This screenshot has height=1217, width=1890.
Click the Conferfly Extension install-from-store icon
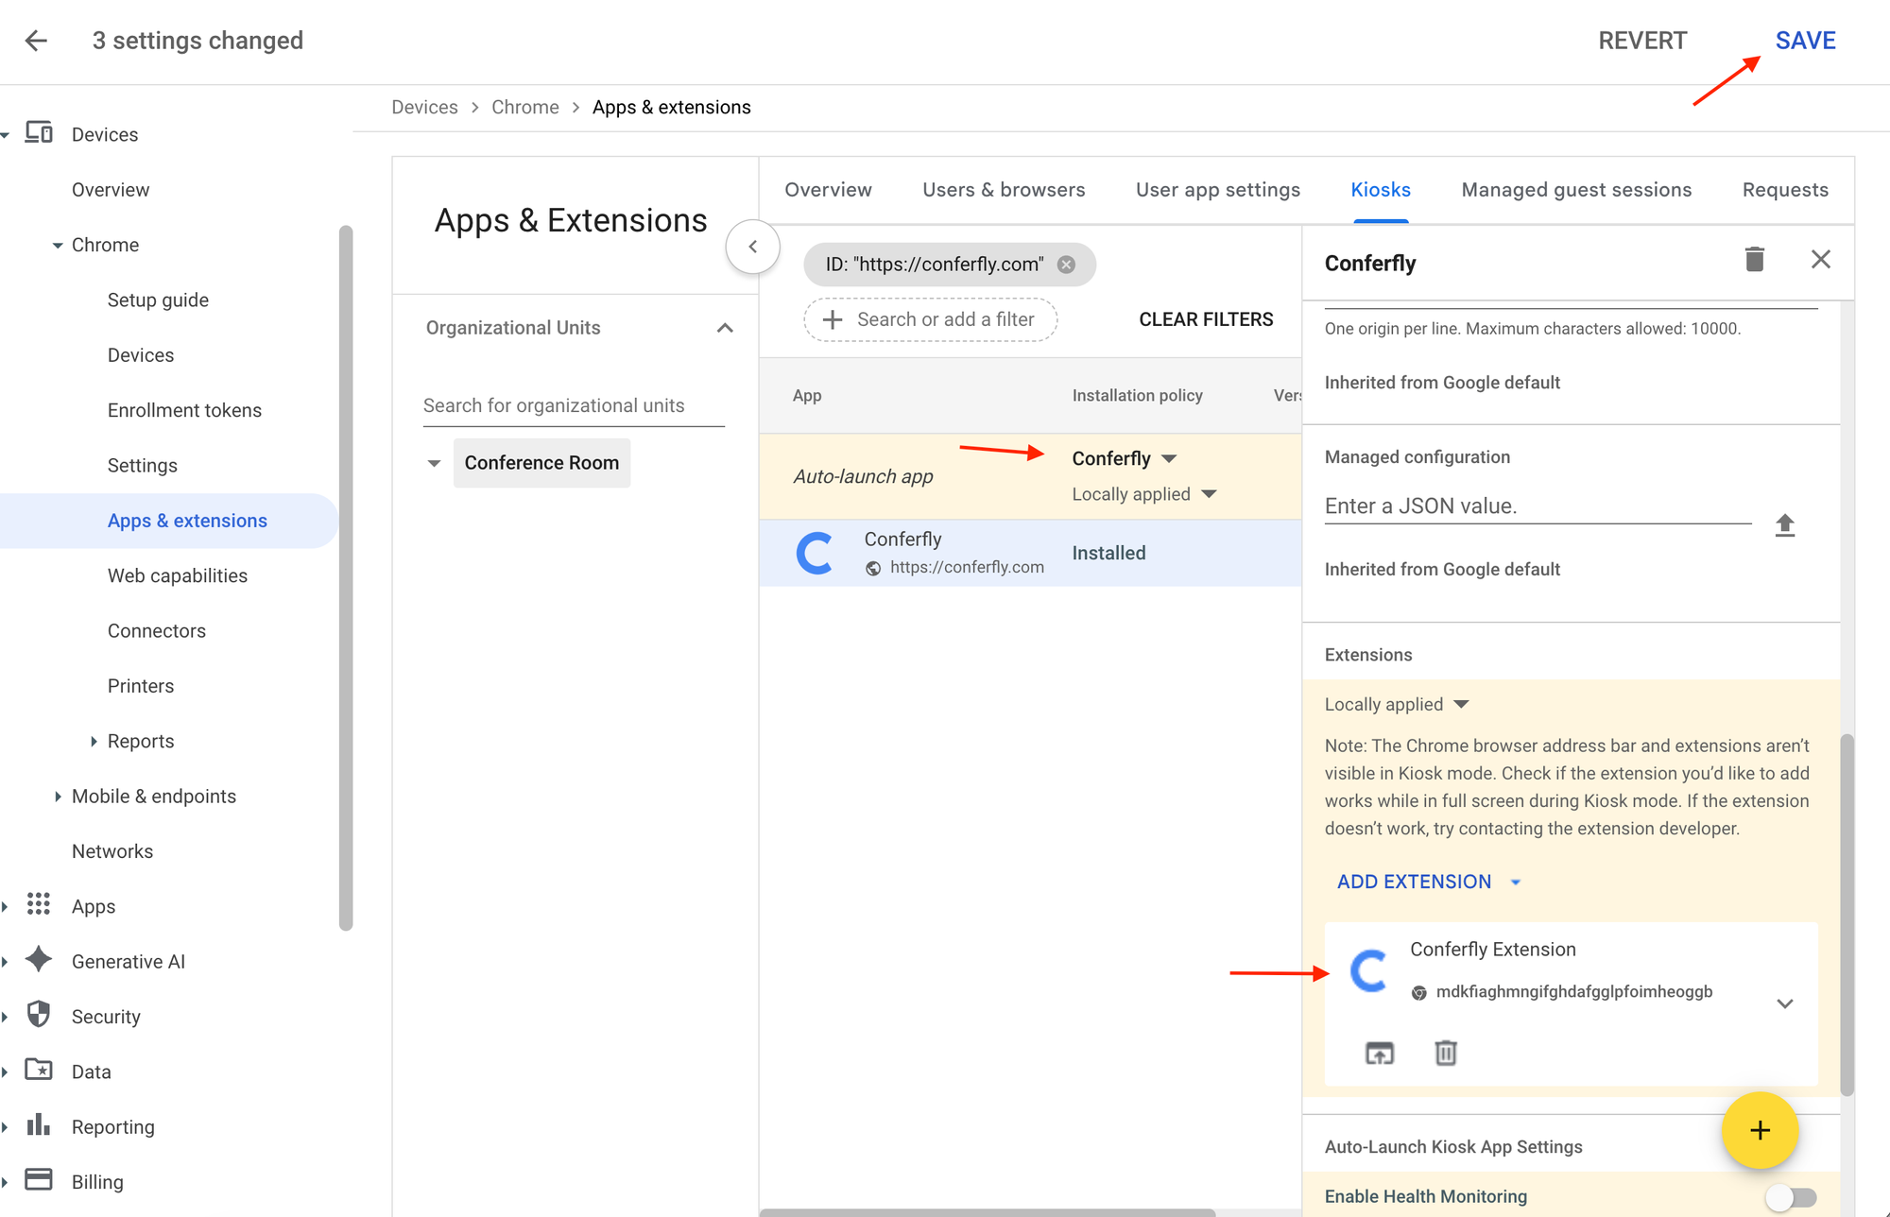tap(1380, 1053)
